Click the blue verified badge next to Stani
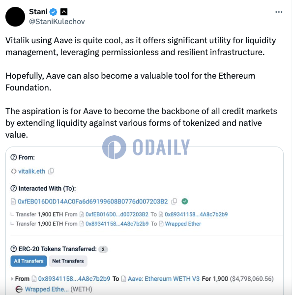 53,12
